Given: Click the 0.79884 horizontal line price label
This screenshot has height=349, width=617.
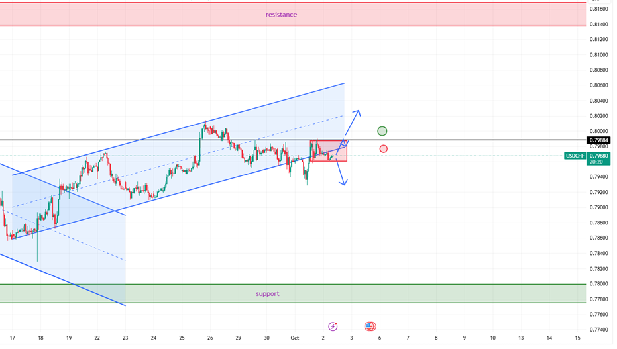Looking at the screenshot, I should point(598,140).
